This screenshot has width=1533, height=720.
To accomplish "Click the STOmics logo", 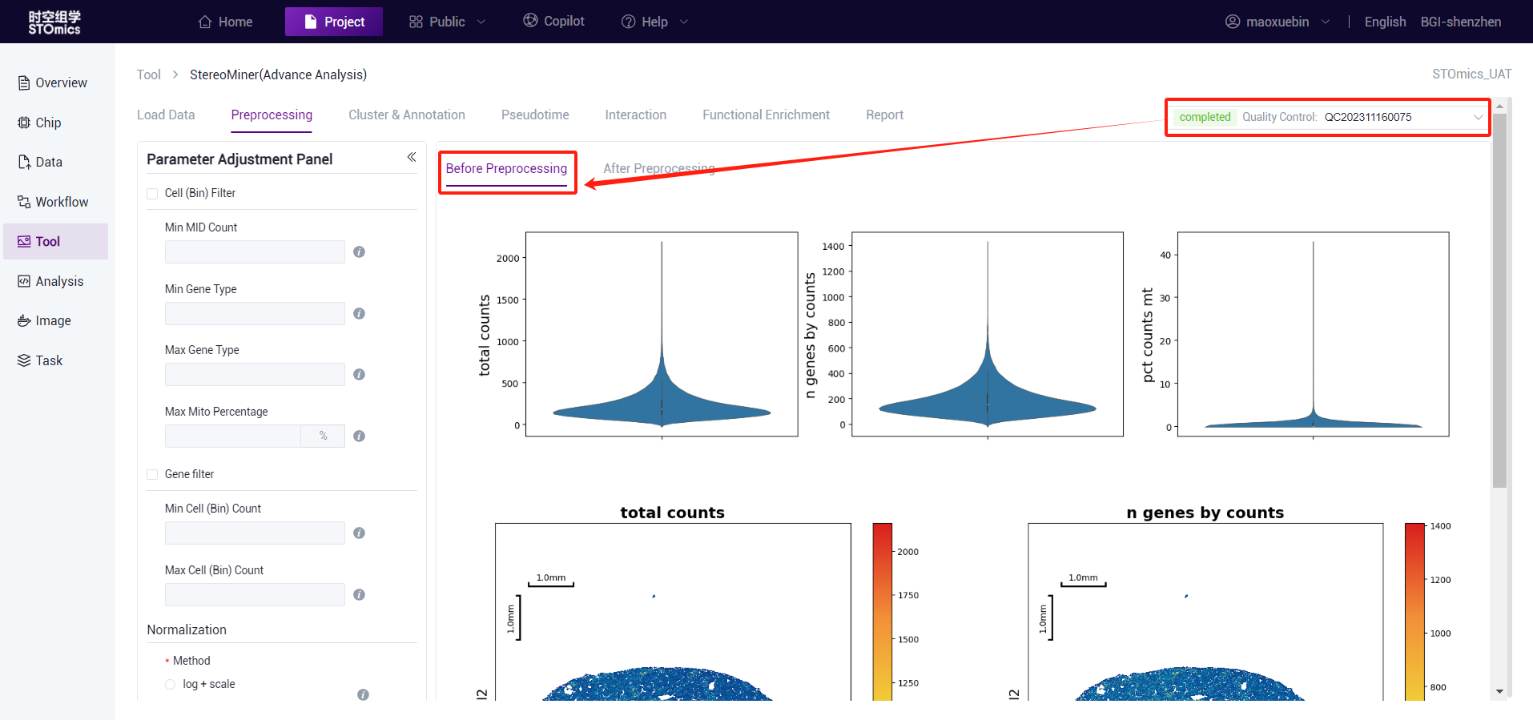I will click(54, 22).
